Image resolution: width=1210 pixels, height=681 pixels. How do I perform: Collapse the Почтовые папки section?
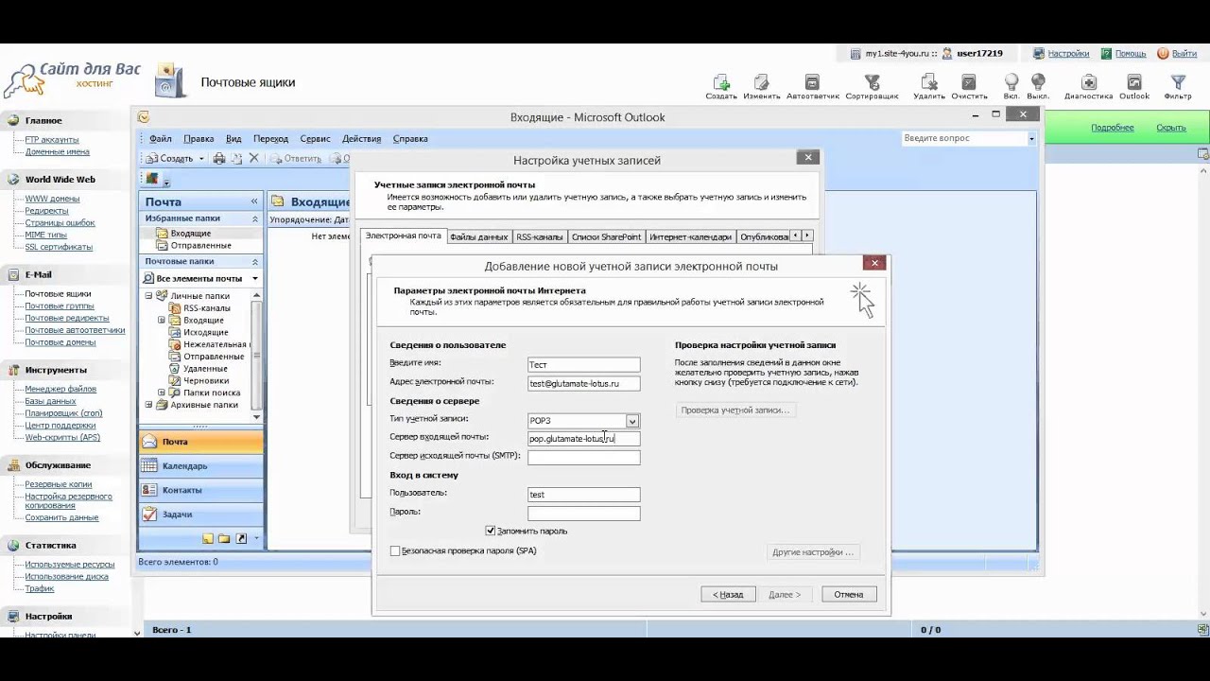click(x=255, y=261)
